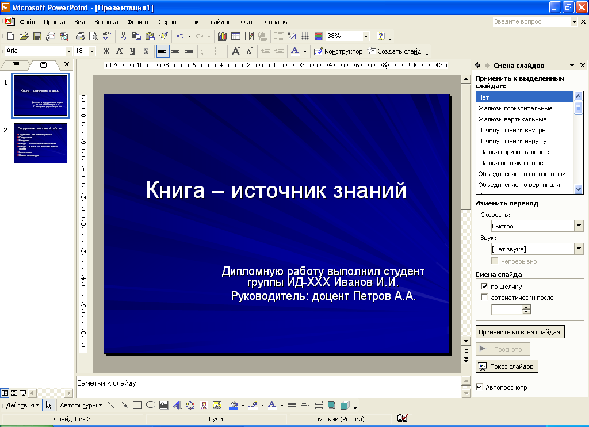Increase auto-advance time with spinner up
The image size is (589, 427).
[526, 307]
